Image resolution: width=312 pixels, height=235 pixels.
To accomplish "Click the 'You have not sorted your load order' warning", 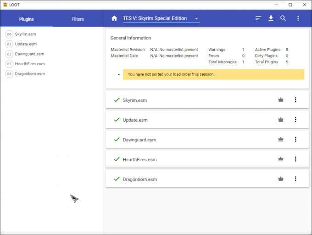I will click(213, 74).
